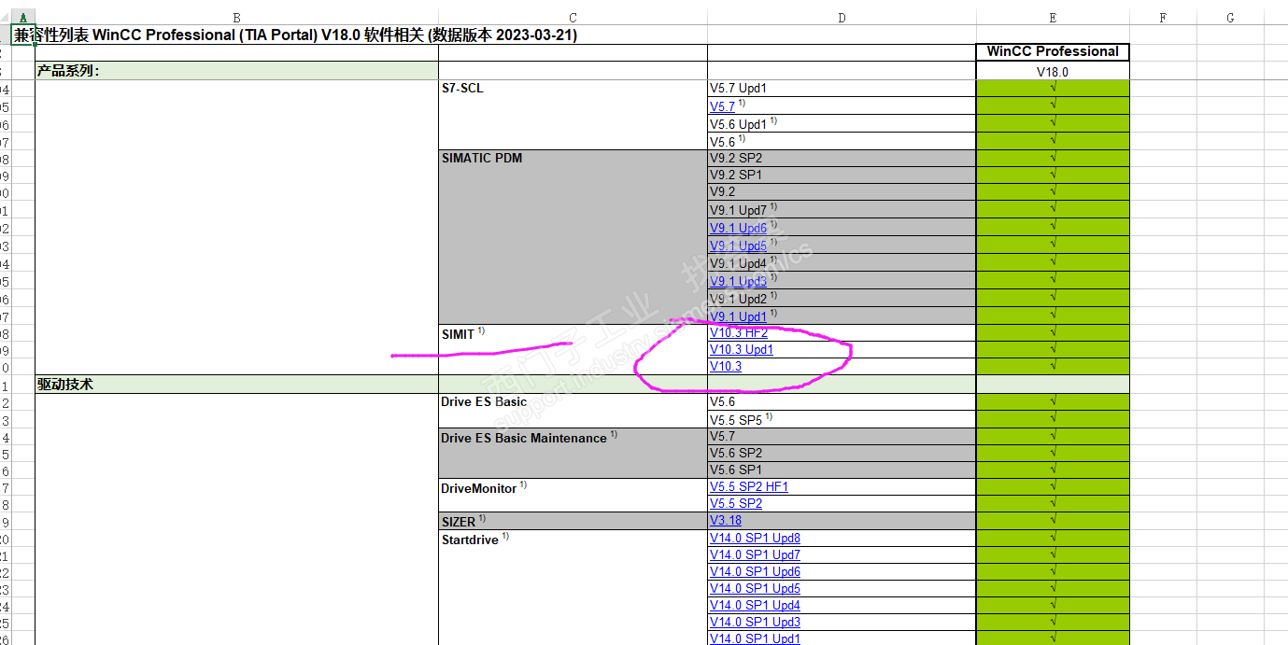
Task: Open the V3.18 SIZER link
Action: pos(726,520)
